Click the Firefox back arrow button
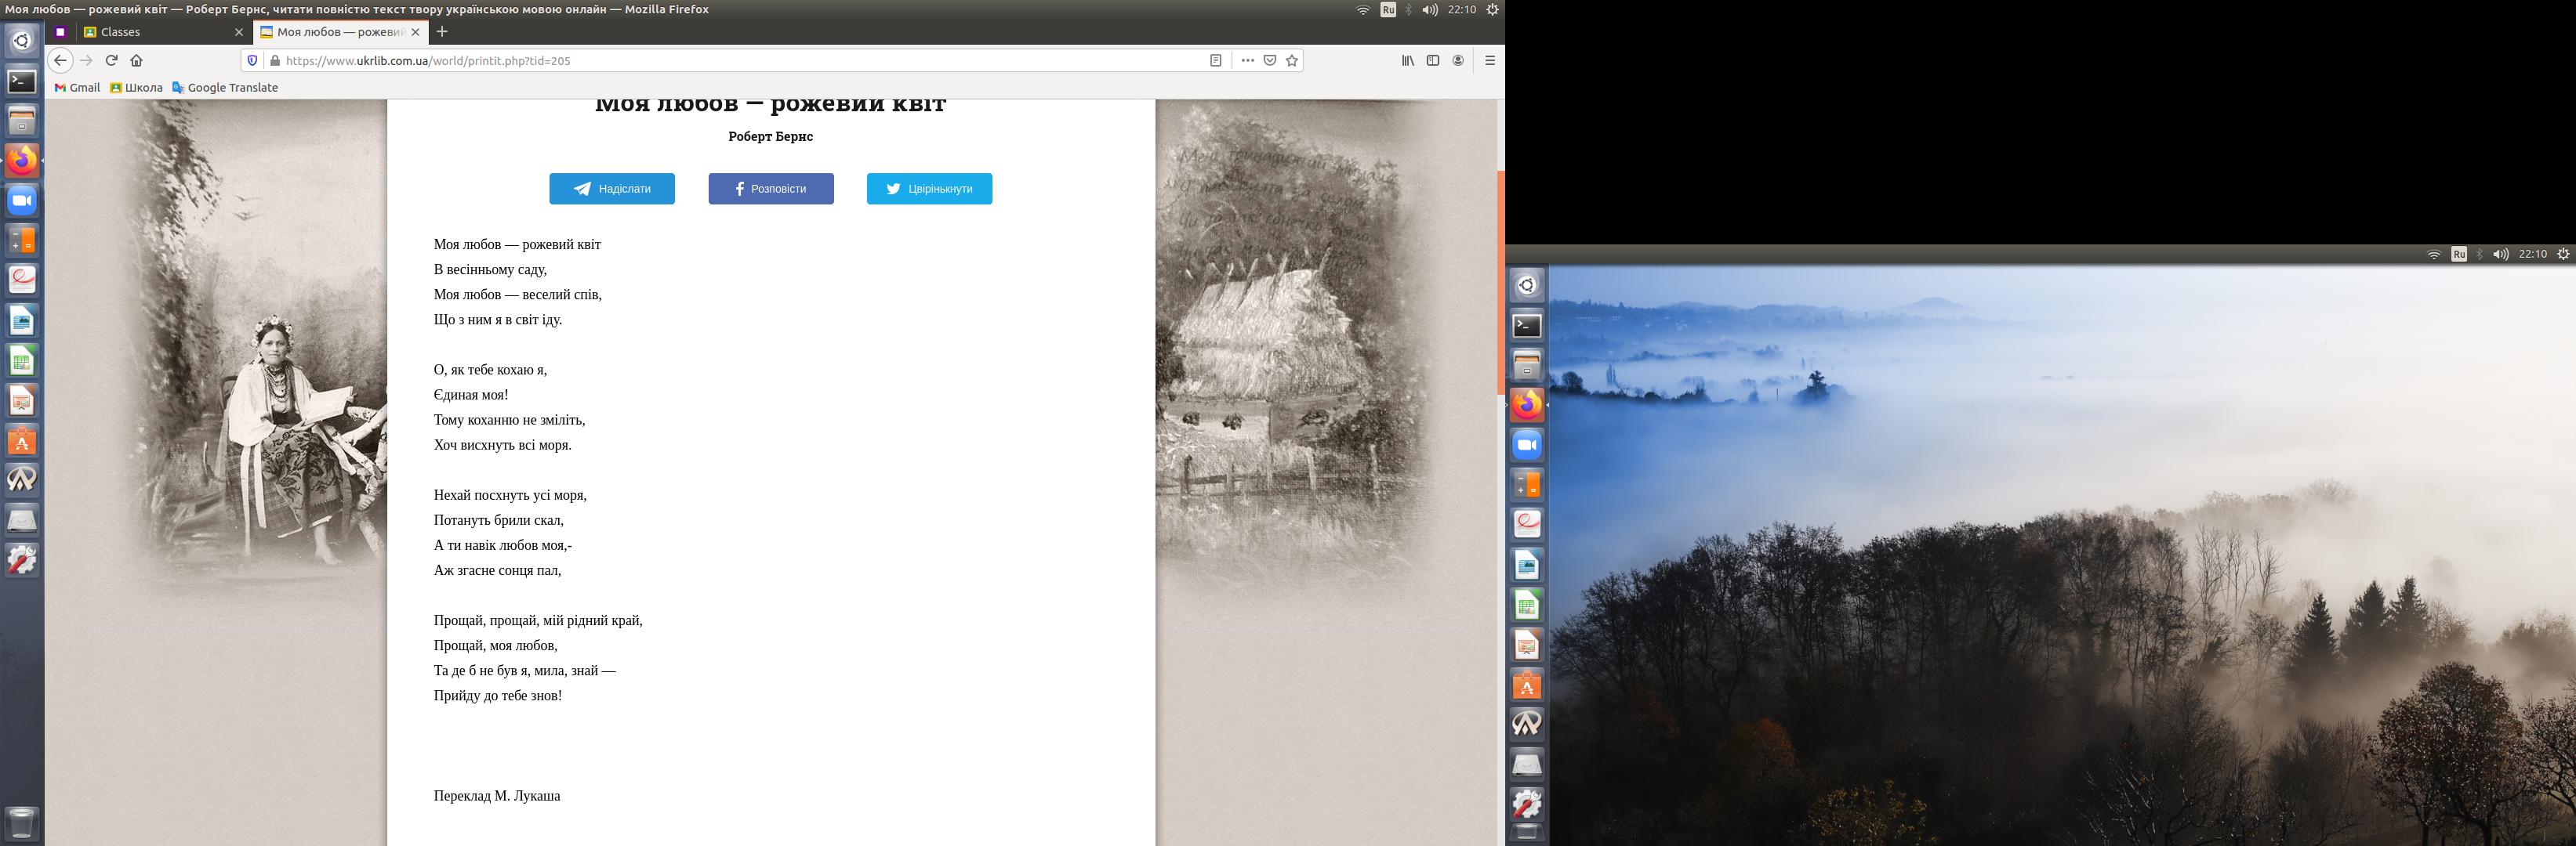 pos(60,60)
